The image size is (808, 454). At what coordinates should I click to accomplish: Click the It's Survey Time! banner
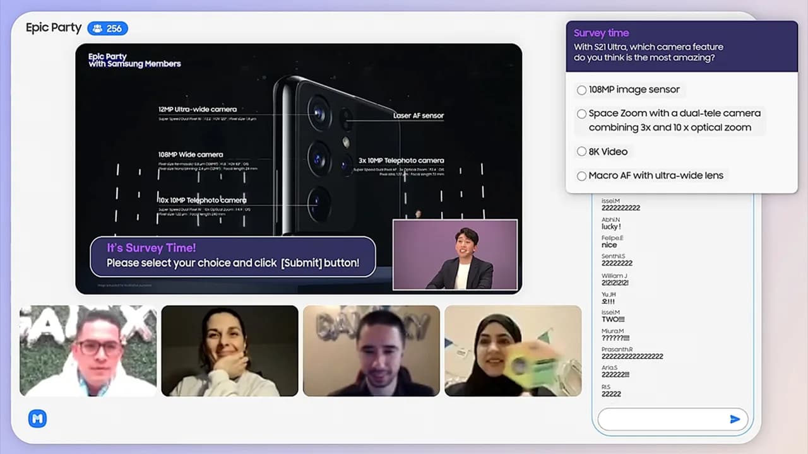tap(233, 257)
